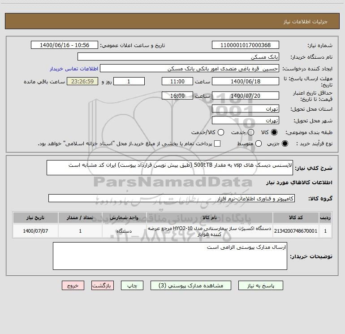Image resolution: width=345 pixels, height=334 pixels.
Task: Click the delivery province field تهران
Action: click(246, 108)
